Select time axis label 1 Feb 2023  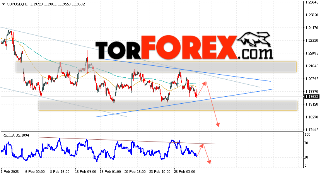[x=10, y=171]
